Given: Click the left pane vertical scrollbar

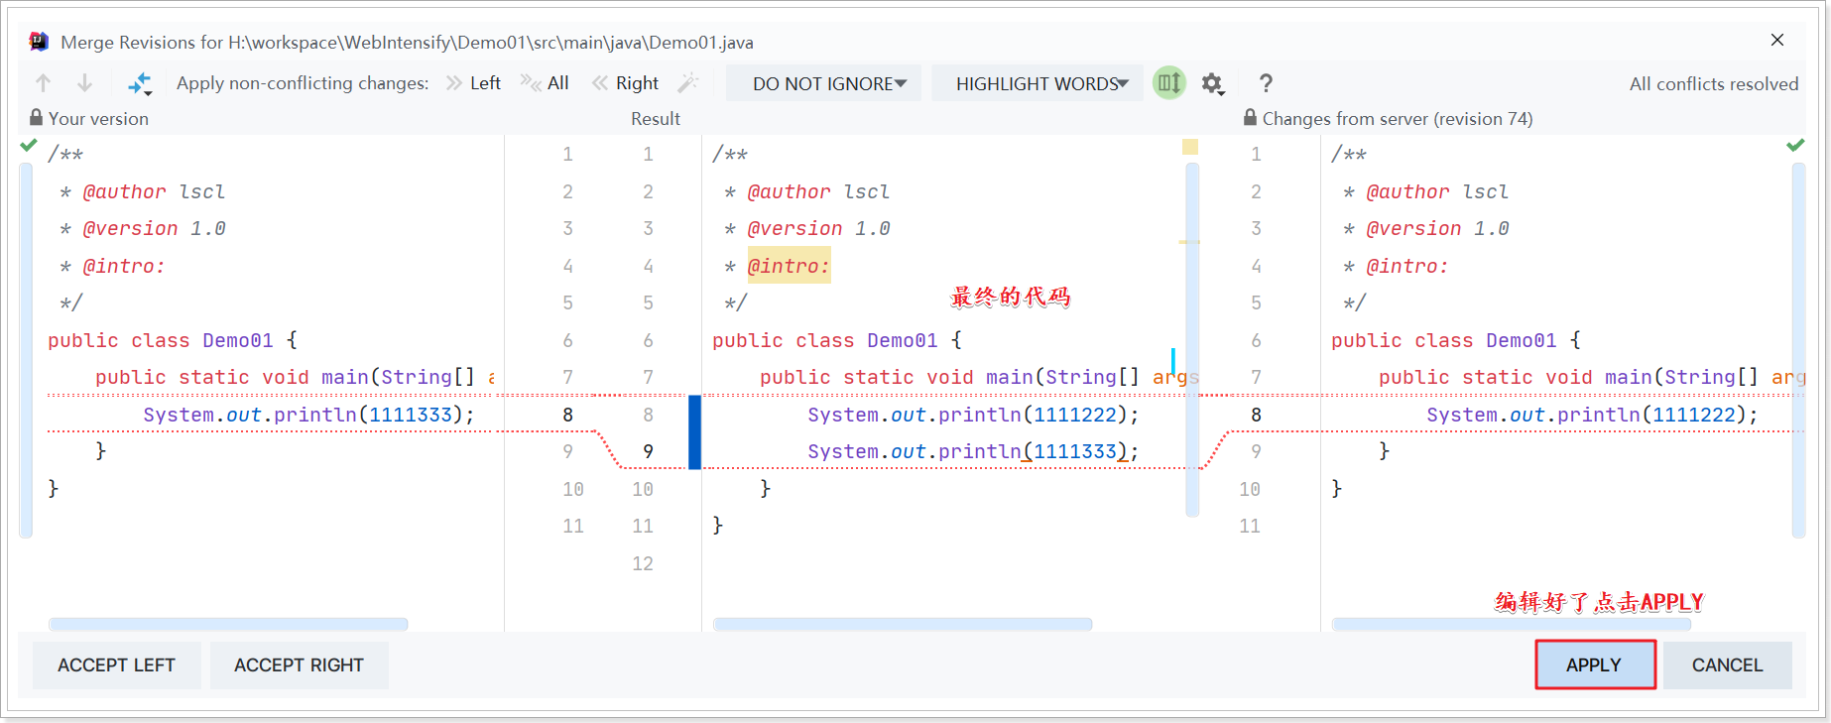Looking at the screenshot, I should [26, 349].
